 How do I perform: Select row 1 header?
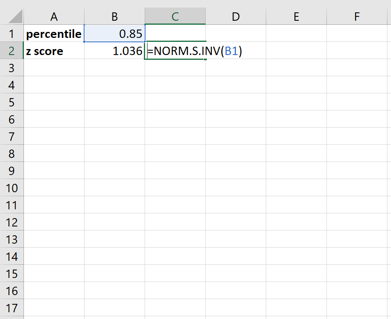[12, 34]
